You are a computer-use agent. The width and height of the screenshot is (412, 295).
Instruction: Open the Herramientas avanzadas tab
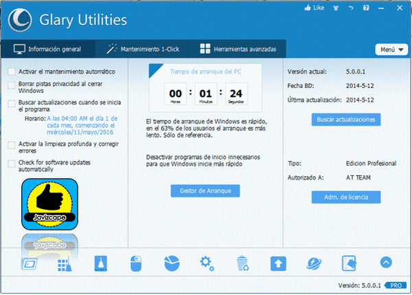pos(238,50)
